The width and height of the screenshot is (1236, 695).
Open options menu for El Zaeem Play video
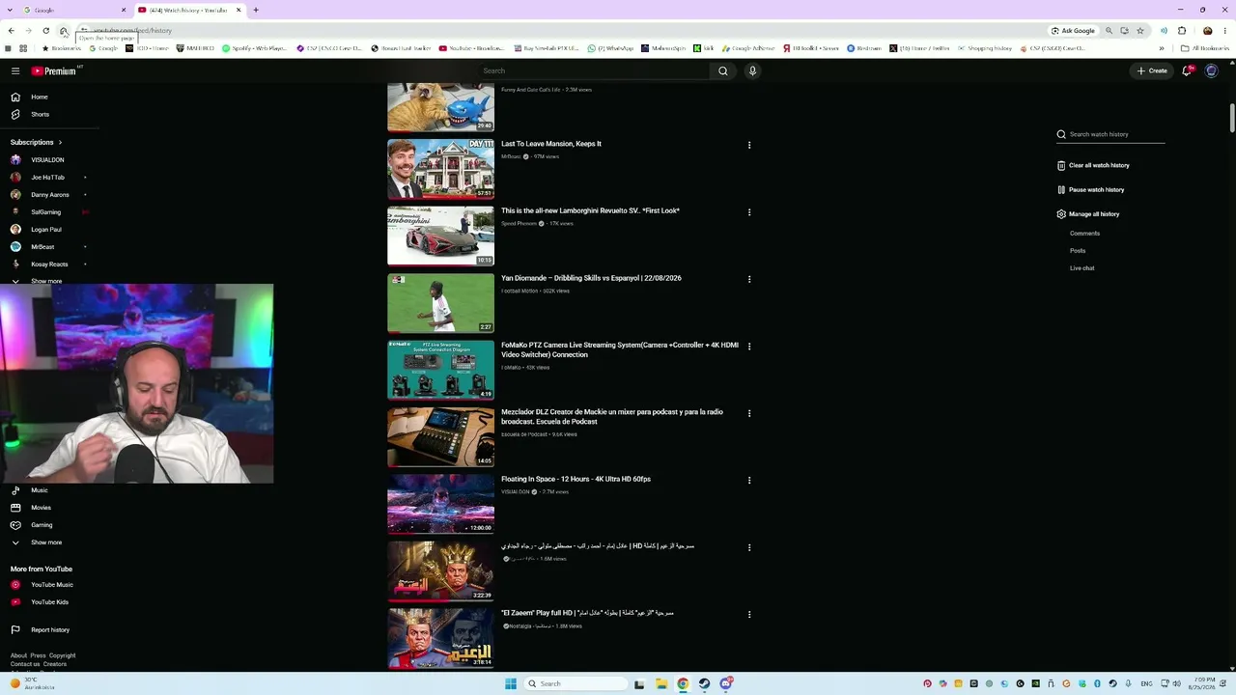(x=749, y=615)
